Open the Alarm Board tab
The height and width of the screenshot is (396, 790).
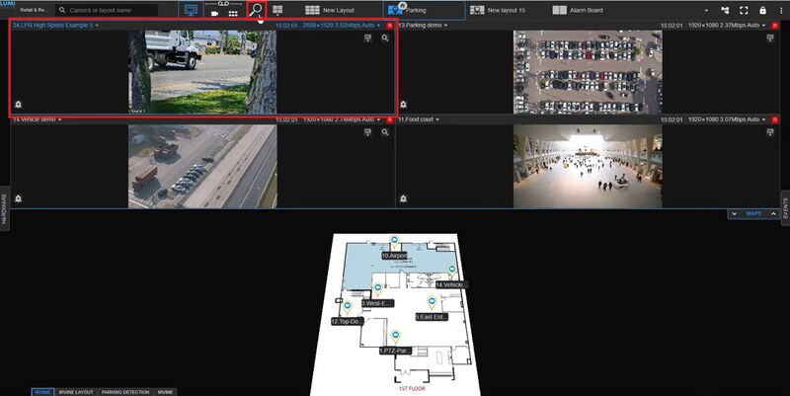click(578, 10)
